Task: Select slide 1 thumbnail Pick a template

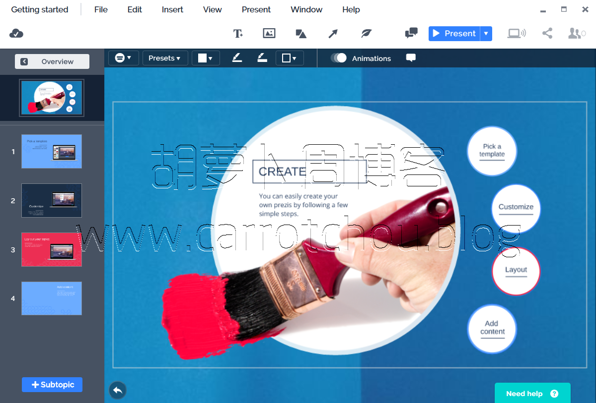Action: [52, 152]
